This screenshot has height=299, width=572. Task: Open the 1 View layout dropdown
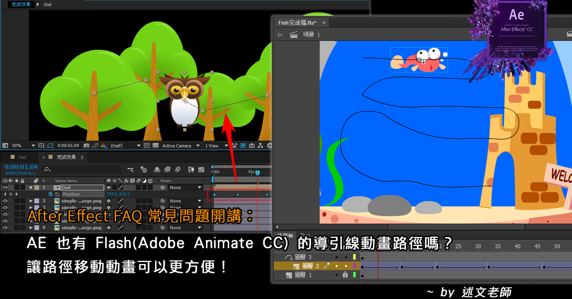[x=216, y=145]
